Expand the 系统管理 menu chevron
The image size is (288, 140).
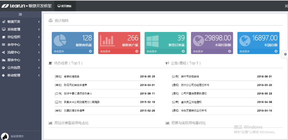(x=39, y=29)
